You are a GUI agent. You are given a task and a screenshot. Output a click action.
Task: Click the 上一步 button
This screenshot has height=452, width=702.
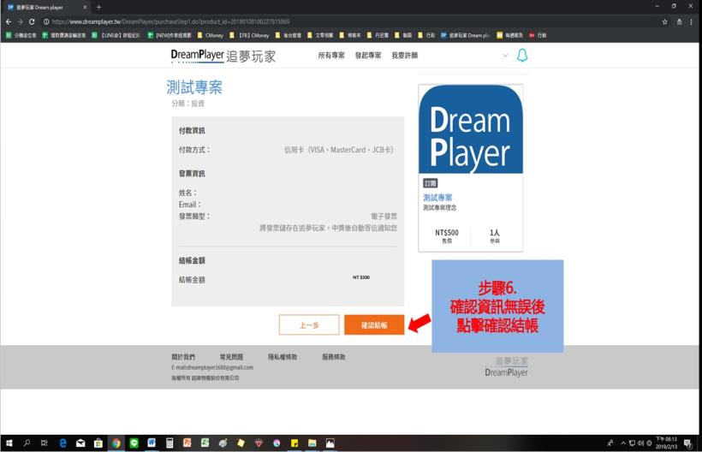[309, 325]
